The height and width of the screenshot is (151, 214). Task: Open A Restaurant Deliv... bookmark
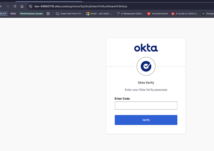(x=130, y=14)
